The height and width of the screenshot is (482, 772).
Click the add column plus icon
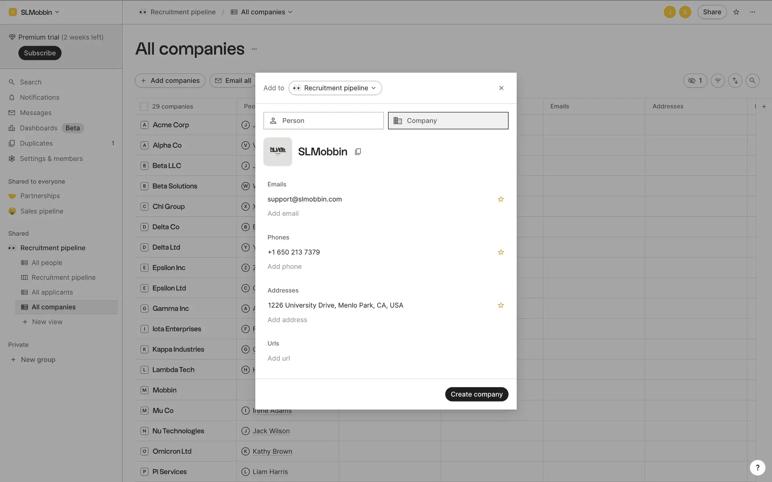pos(764,106)
